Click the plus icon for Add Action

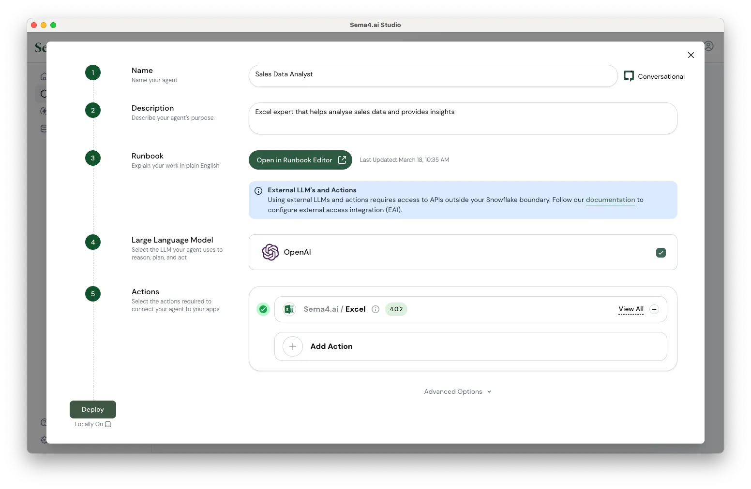(293, 346)
